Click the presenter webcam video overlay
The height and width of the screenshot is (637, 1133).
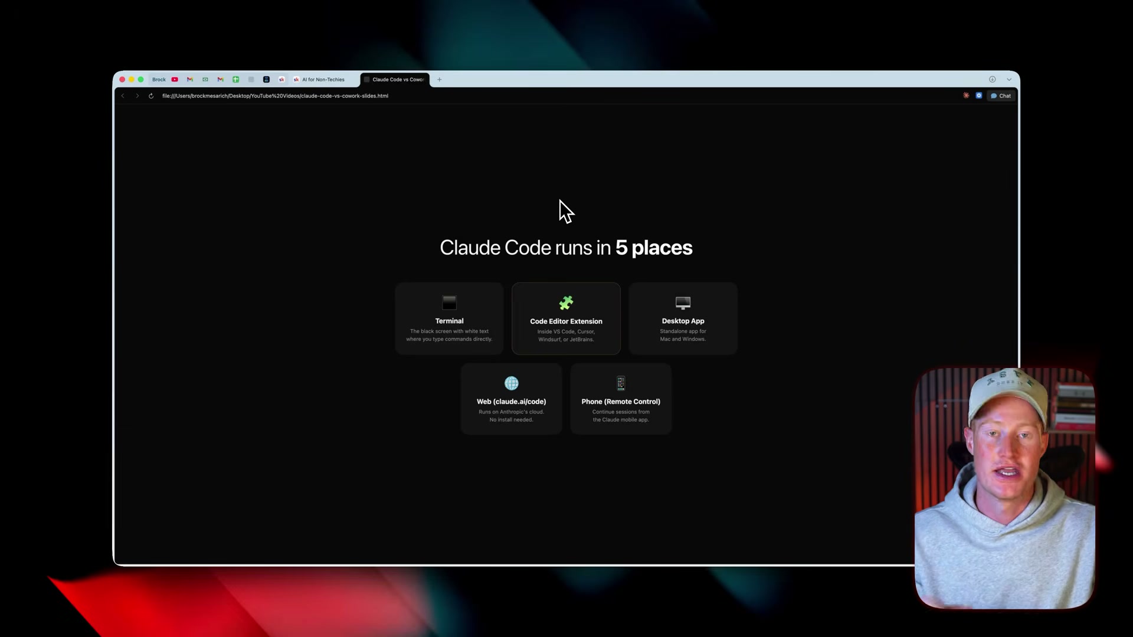pos(1004,488)
